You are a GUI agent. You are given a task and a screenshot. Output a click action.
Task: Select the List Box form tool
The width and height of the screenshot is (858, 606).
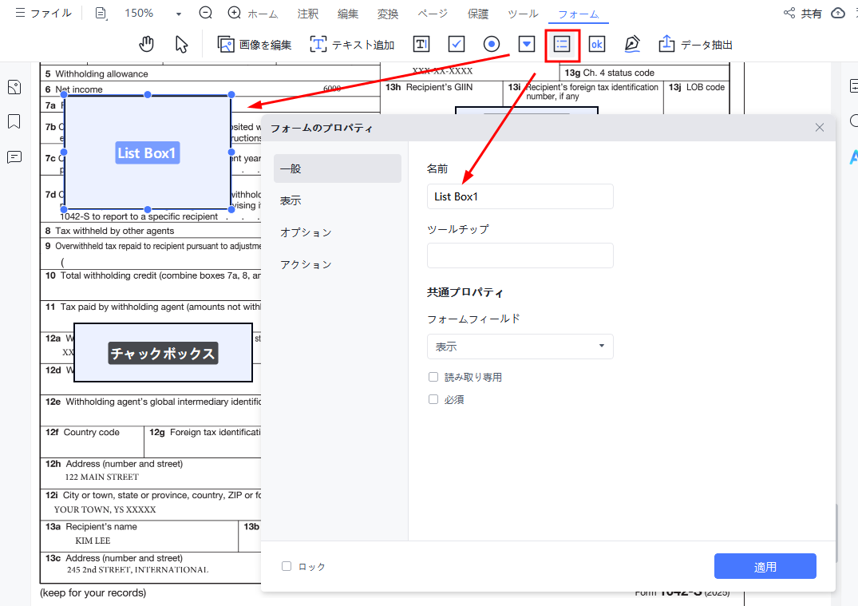point(562,44)
